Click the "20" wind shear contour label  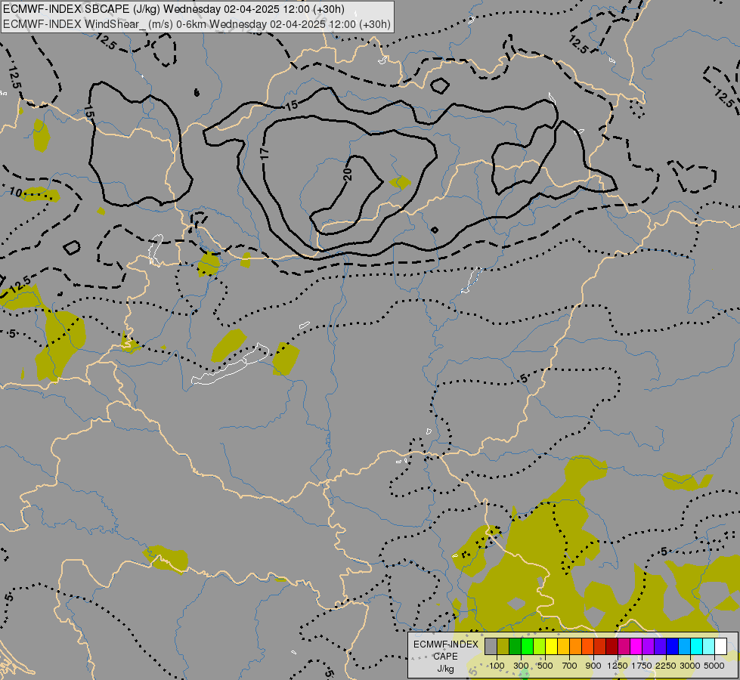coord(348,174)
